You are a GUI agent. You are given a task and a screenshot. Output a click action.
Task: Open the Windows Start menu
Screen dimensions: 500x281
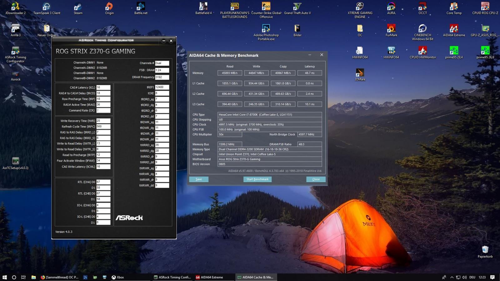(5, 277)
